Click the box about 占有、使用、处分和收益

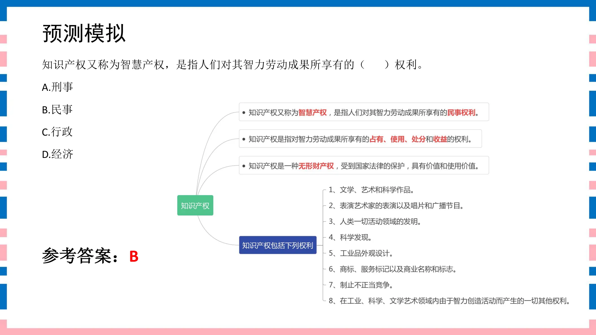click(360, 138)
